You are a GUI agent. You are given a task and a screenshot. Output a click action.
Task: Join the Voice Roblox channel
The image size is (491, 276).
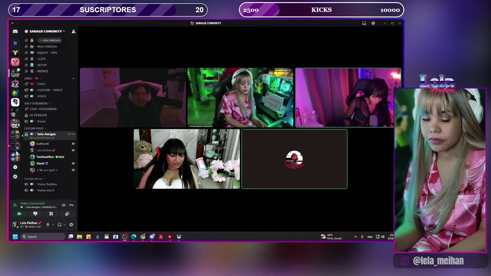[x=47, y=184]
